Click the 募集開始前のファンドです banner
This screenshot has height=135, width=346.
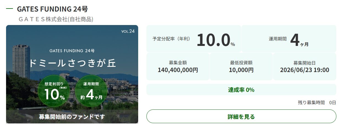(72, 117)
